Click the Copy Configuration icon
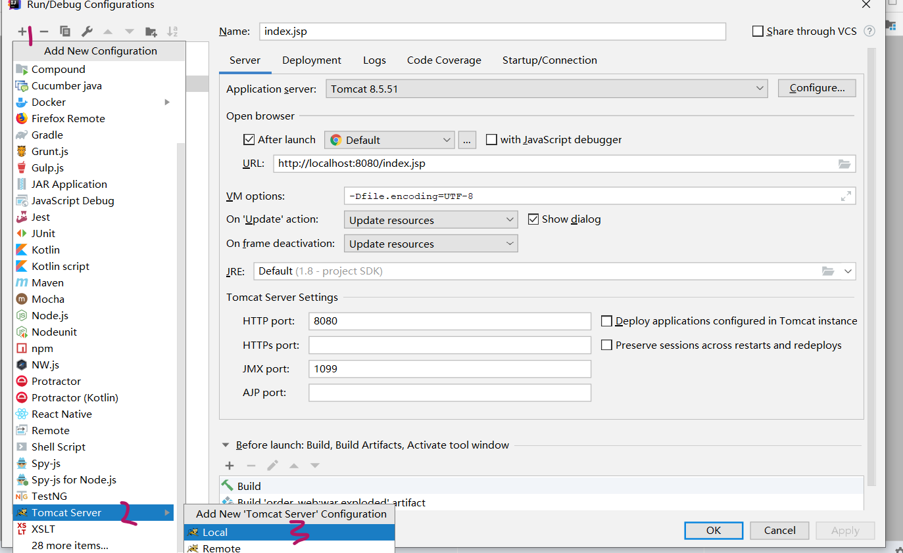 click(65, 31)
